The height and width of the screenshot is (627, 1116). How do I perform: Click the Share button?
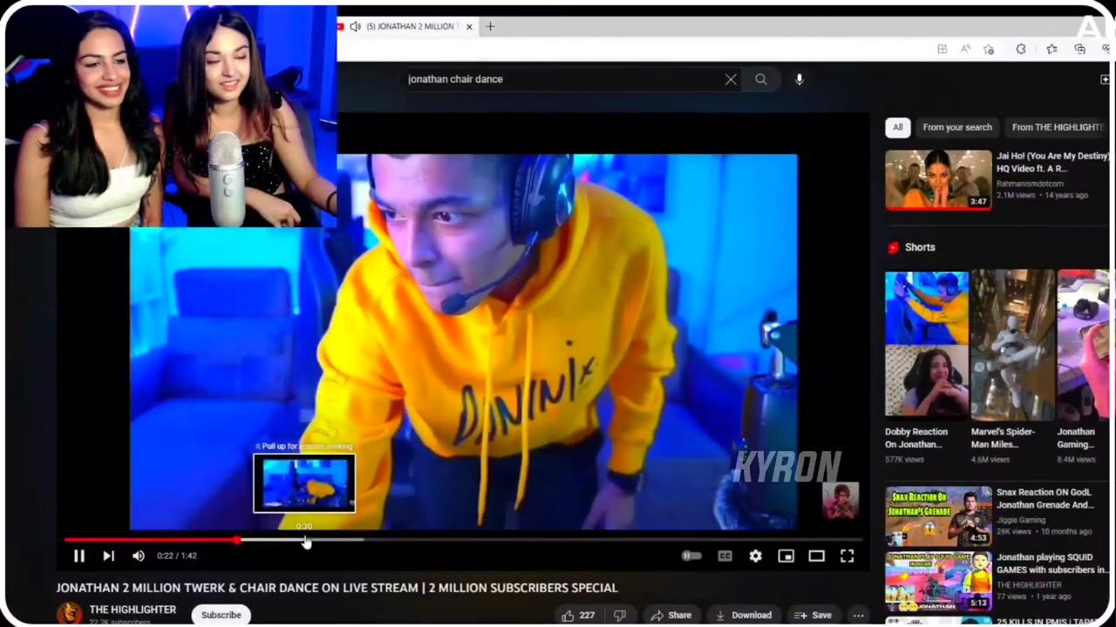point(671,615)
